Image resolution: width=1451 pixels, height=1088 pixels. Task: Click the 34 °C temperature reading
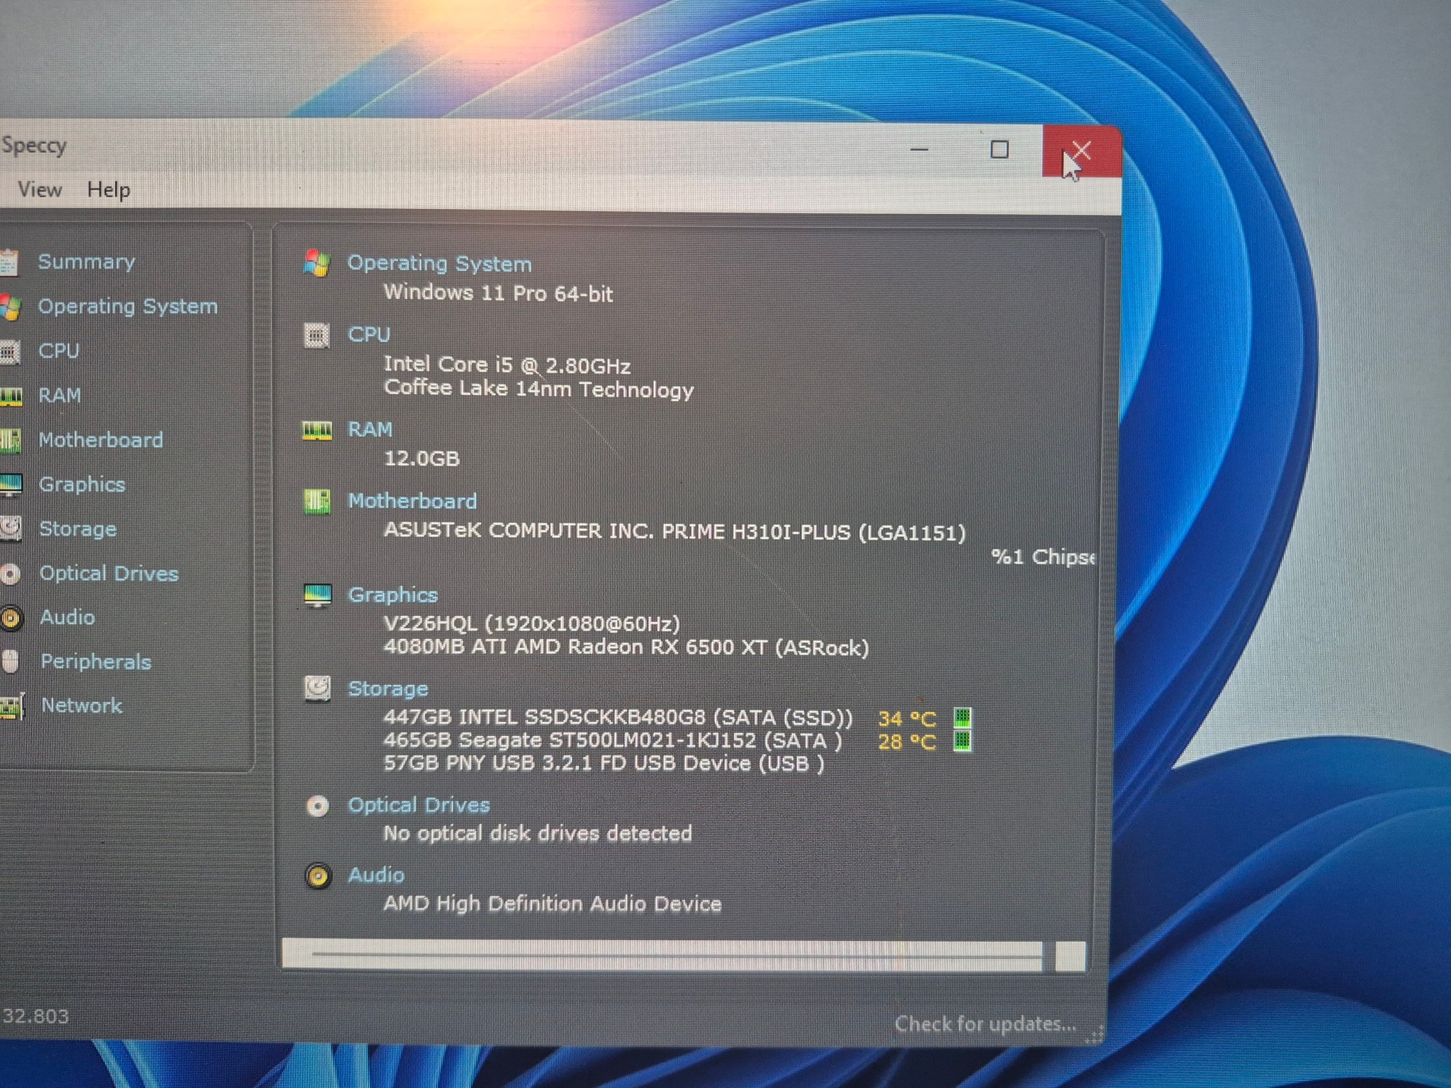click(907, 719)
